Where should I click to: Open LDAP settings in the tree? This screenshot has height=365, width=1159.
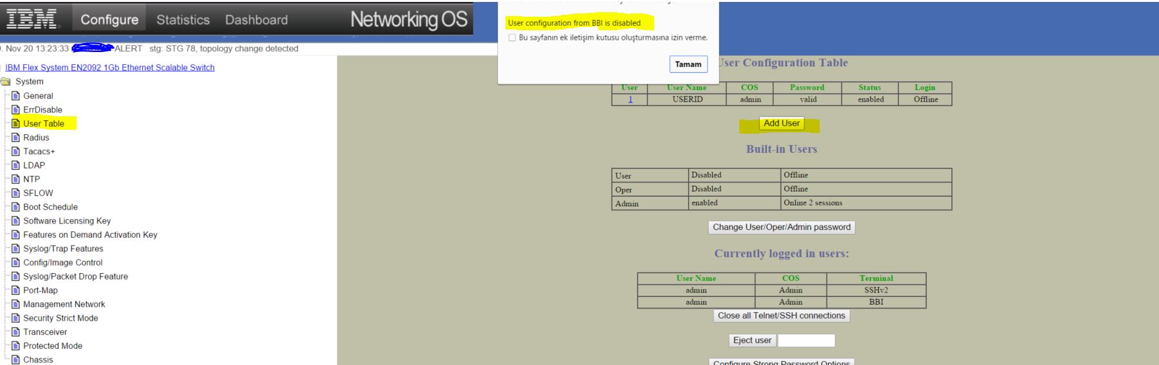coord(34,165)
